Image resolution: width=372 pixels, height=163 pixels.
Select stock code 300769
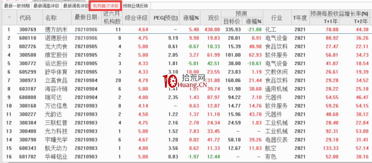click(x=28, y=30)
